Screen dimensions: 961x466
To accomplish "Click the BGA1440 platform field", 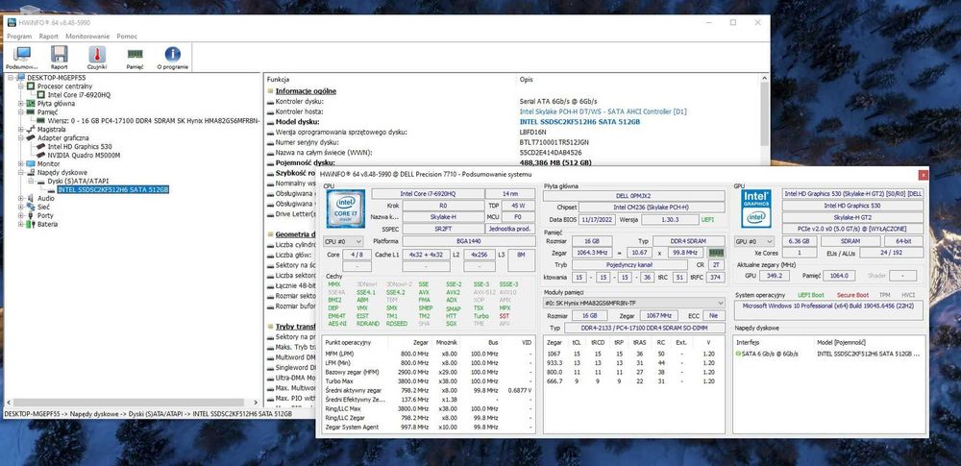I will coord(468,241).
